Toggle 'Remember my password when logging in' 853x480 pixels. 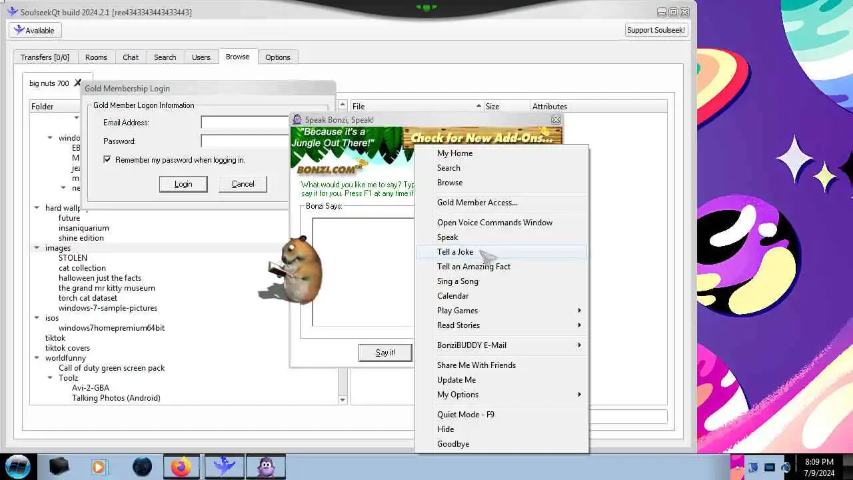click(107, 160)
